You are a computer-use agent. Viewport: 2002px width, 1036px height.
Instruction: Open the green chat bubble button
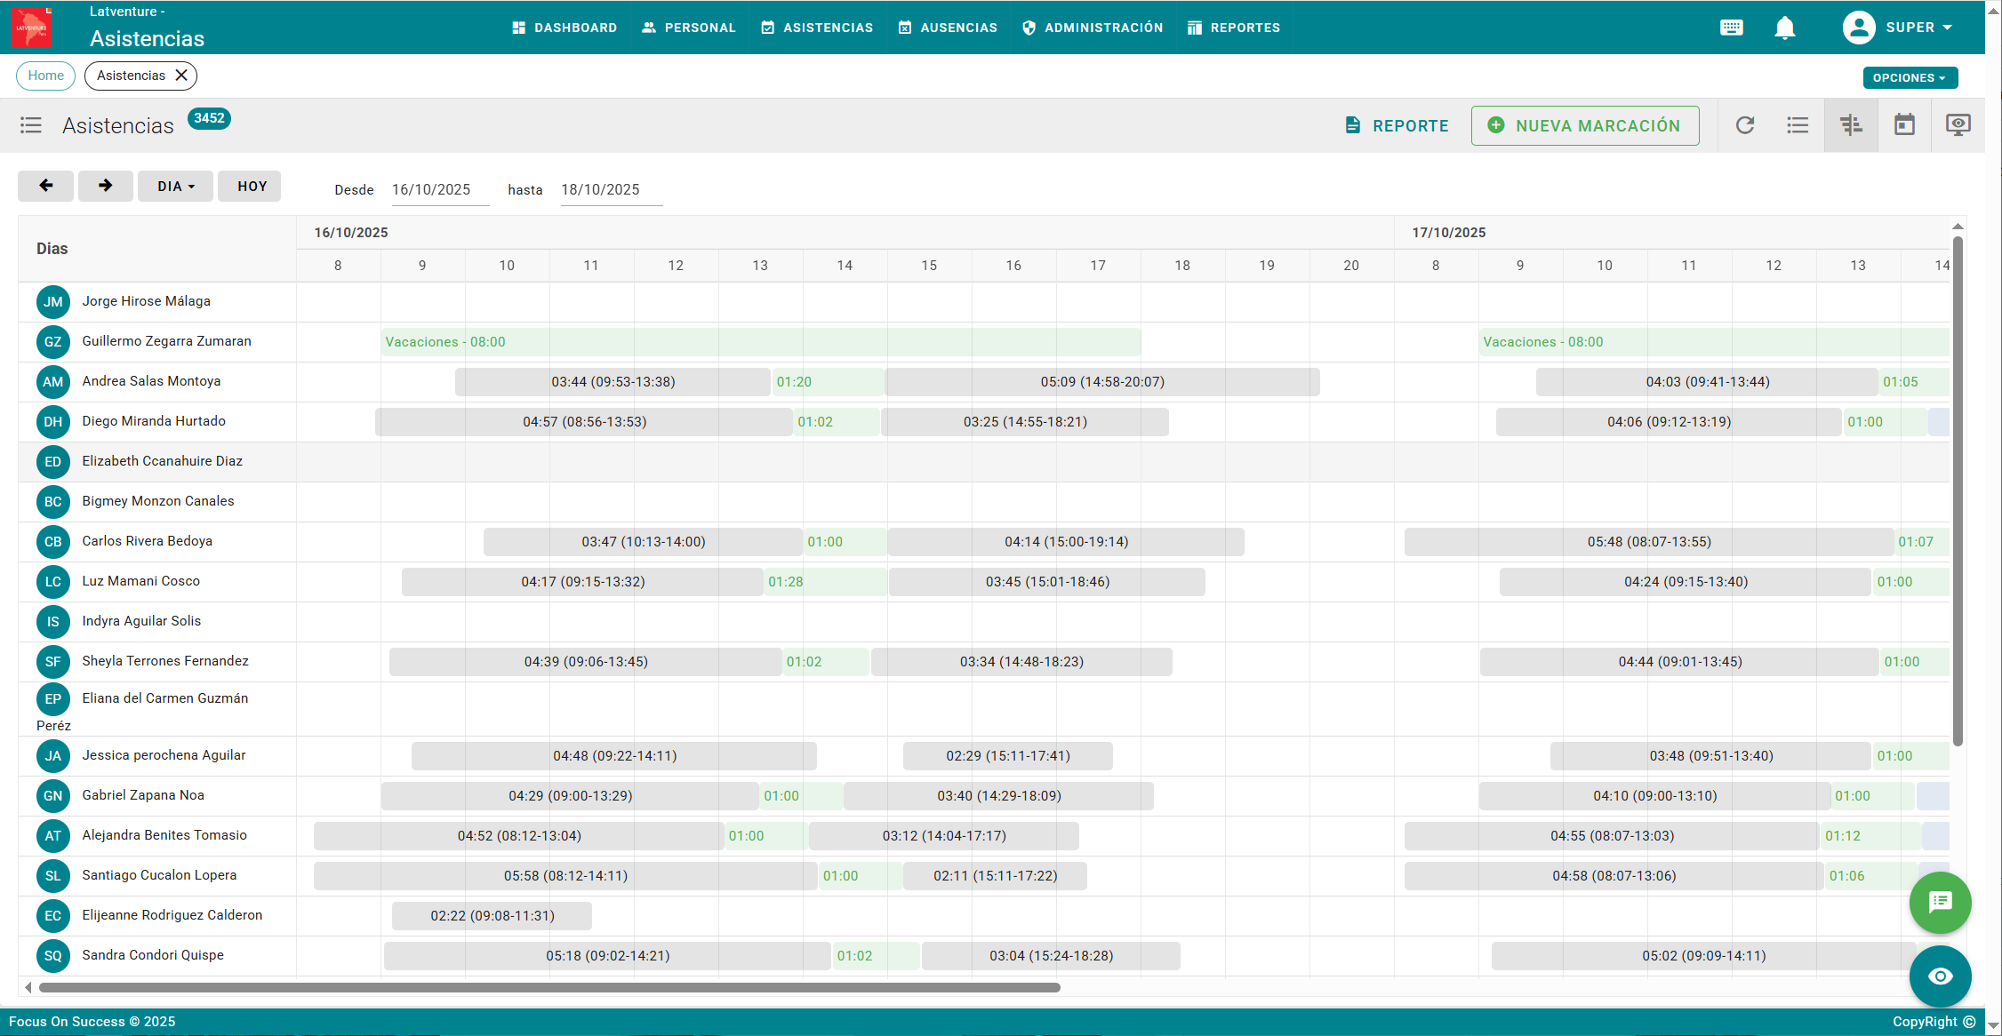(x=1940, y=903)
